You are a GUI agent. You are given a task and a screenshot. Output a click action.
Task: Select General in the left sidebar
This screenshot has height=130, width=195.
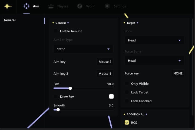(x=10, y=20)
